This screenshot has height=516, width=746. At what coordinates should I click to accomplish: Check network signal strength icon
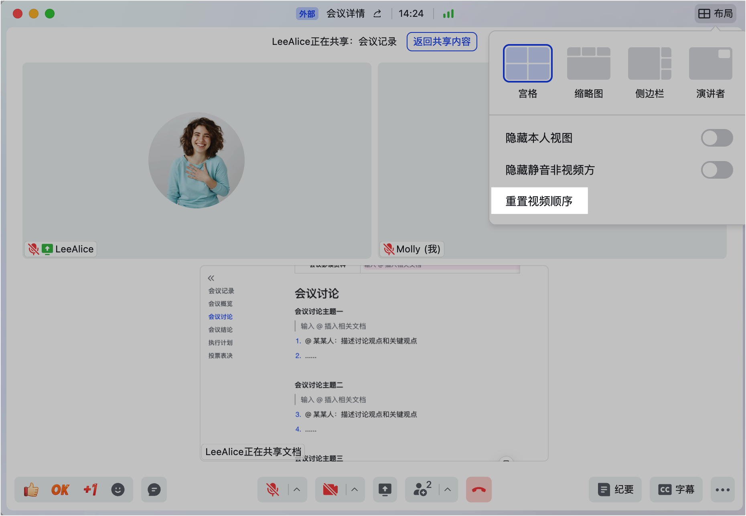[x=448, y=14]
